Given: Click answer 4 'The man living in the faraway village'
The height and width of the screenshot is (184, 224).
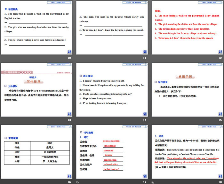Looking at the screenshot, I should 186,33.
